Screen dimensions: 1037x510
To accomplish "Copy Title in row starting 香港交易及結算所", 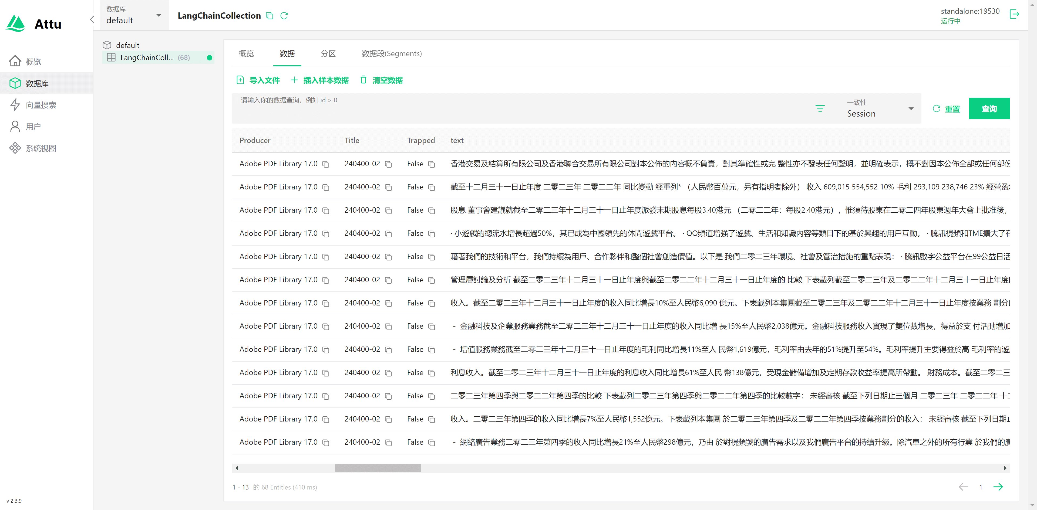I will click(388, 164).
